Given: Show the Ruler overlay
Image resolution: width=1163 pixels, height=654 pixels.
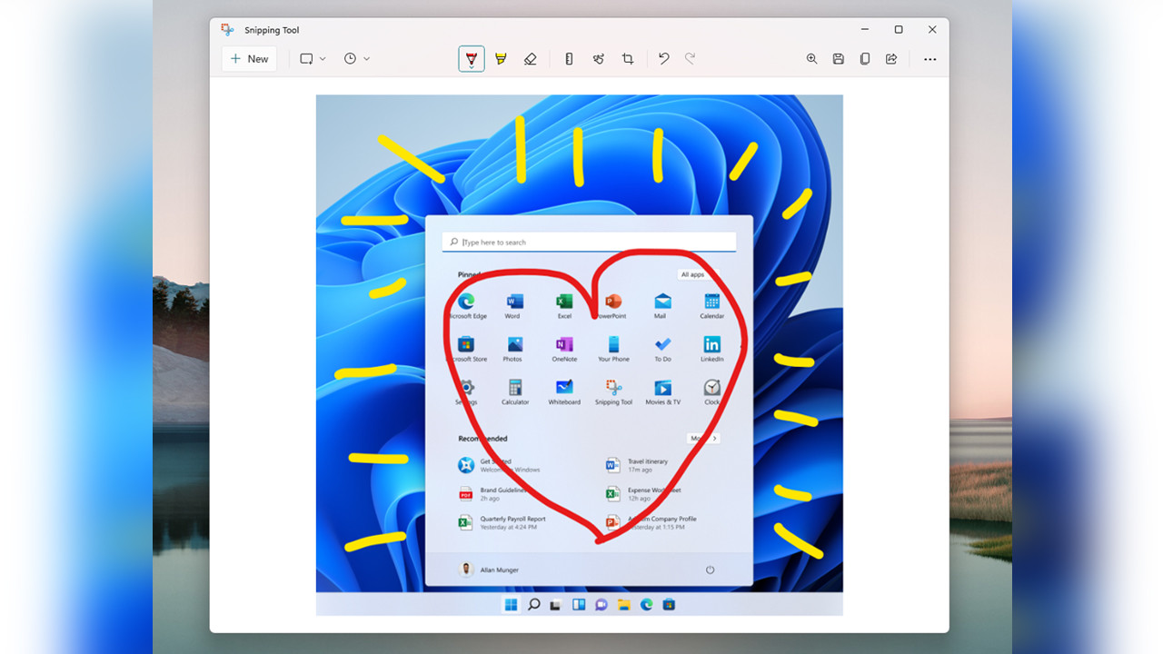Looking at the screenshot, I should tap(568, 58).
